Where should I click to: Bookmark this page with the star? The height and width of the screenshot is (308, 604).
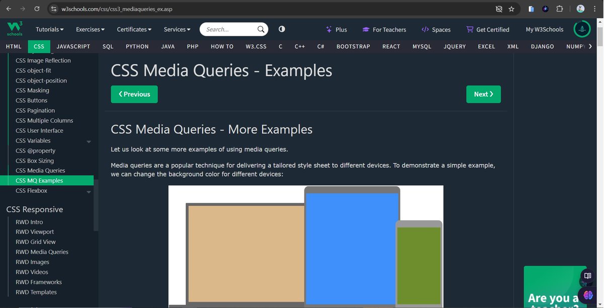pos(511,9)
